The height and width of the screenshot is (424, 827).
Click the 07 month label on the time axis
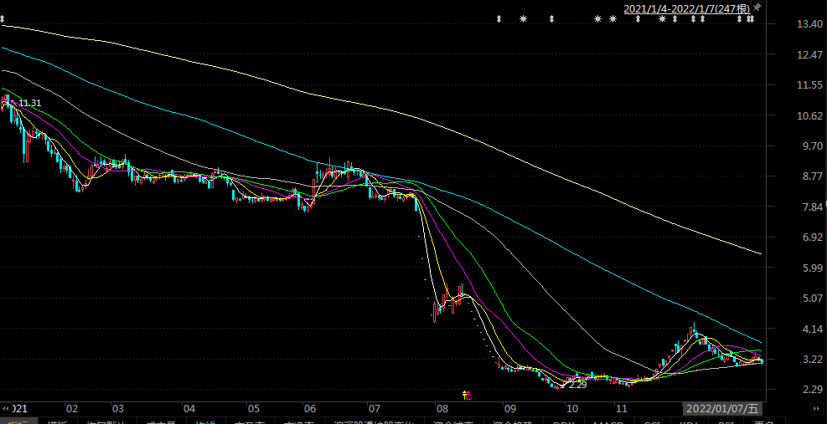pyautogui.click(x=375, y=409)
